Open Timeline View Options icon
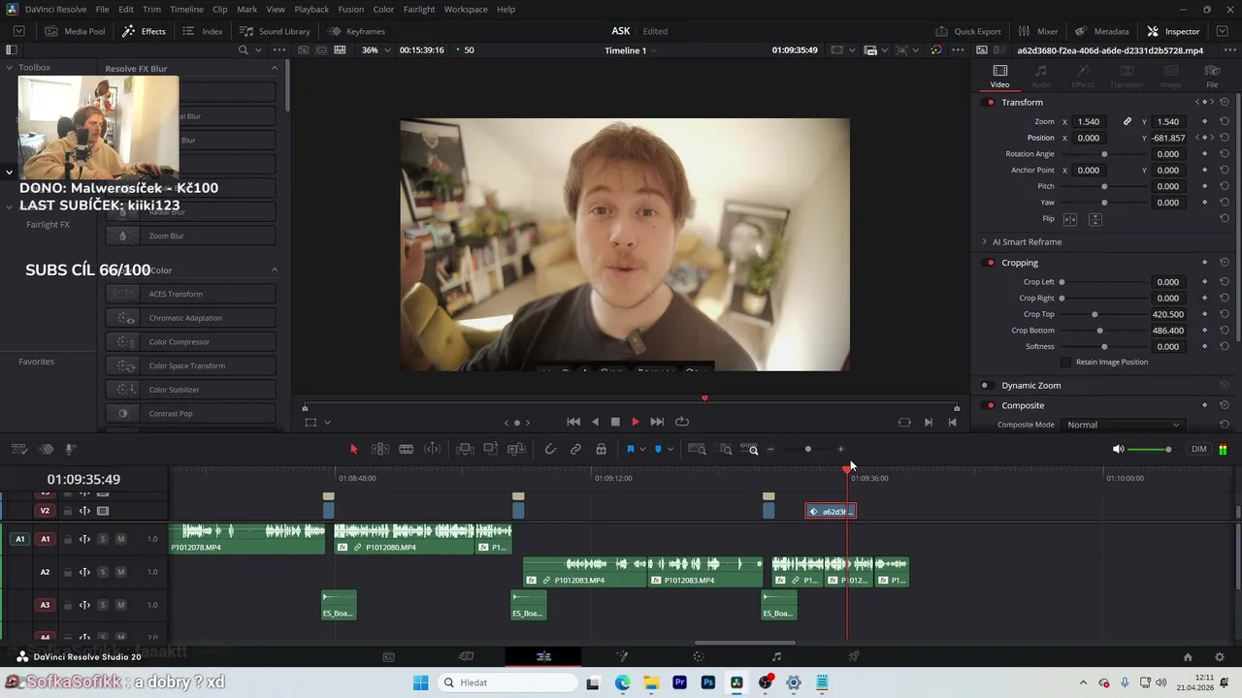The image size is (1242, 698). tap(18, 449)
